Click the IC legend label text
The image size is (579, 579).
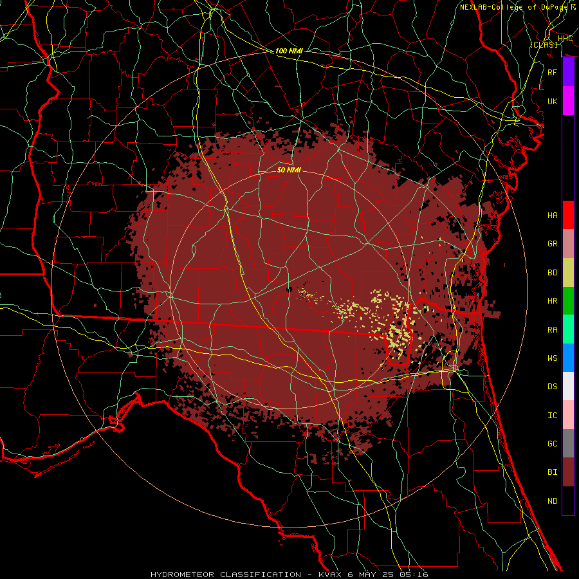(x=553, y=415)
